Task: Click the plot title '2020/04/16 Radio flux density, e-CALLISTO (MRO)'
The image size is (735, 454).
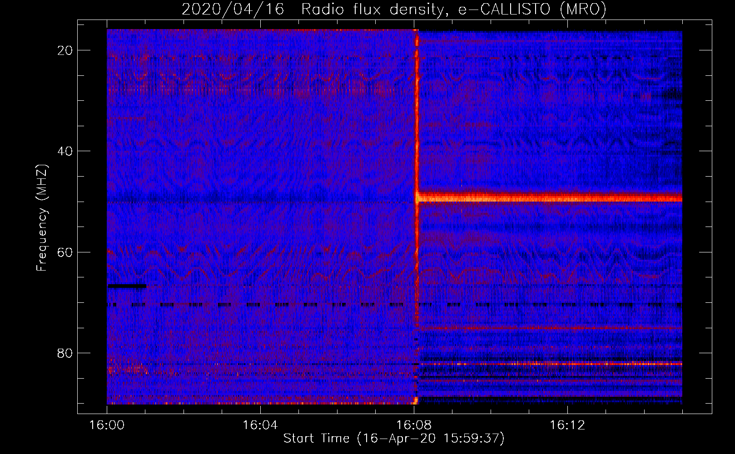Action: (394, 9)
